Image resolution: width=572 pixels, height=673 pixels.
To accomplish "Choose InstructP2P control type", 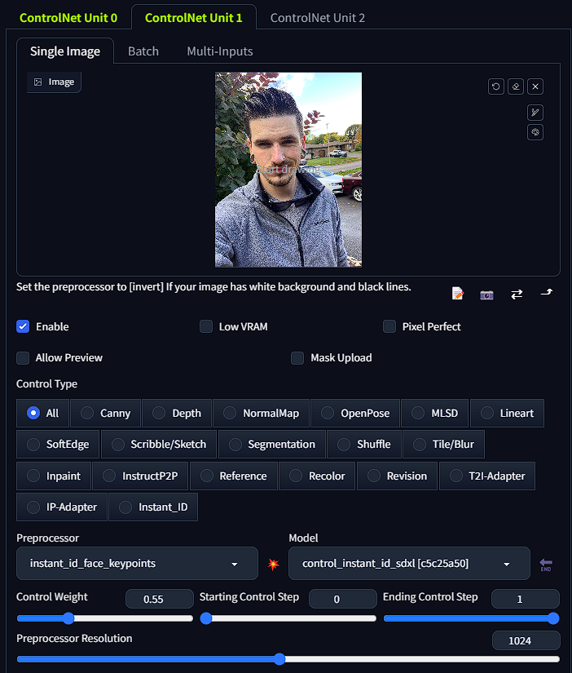I will 140,476.
